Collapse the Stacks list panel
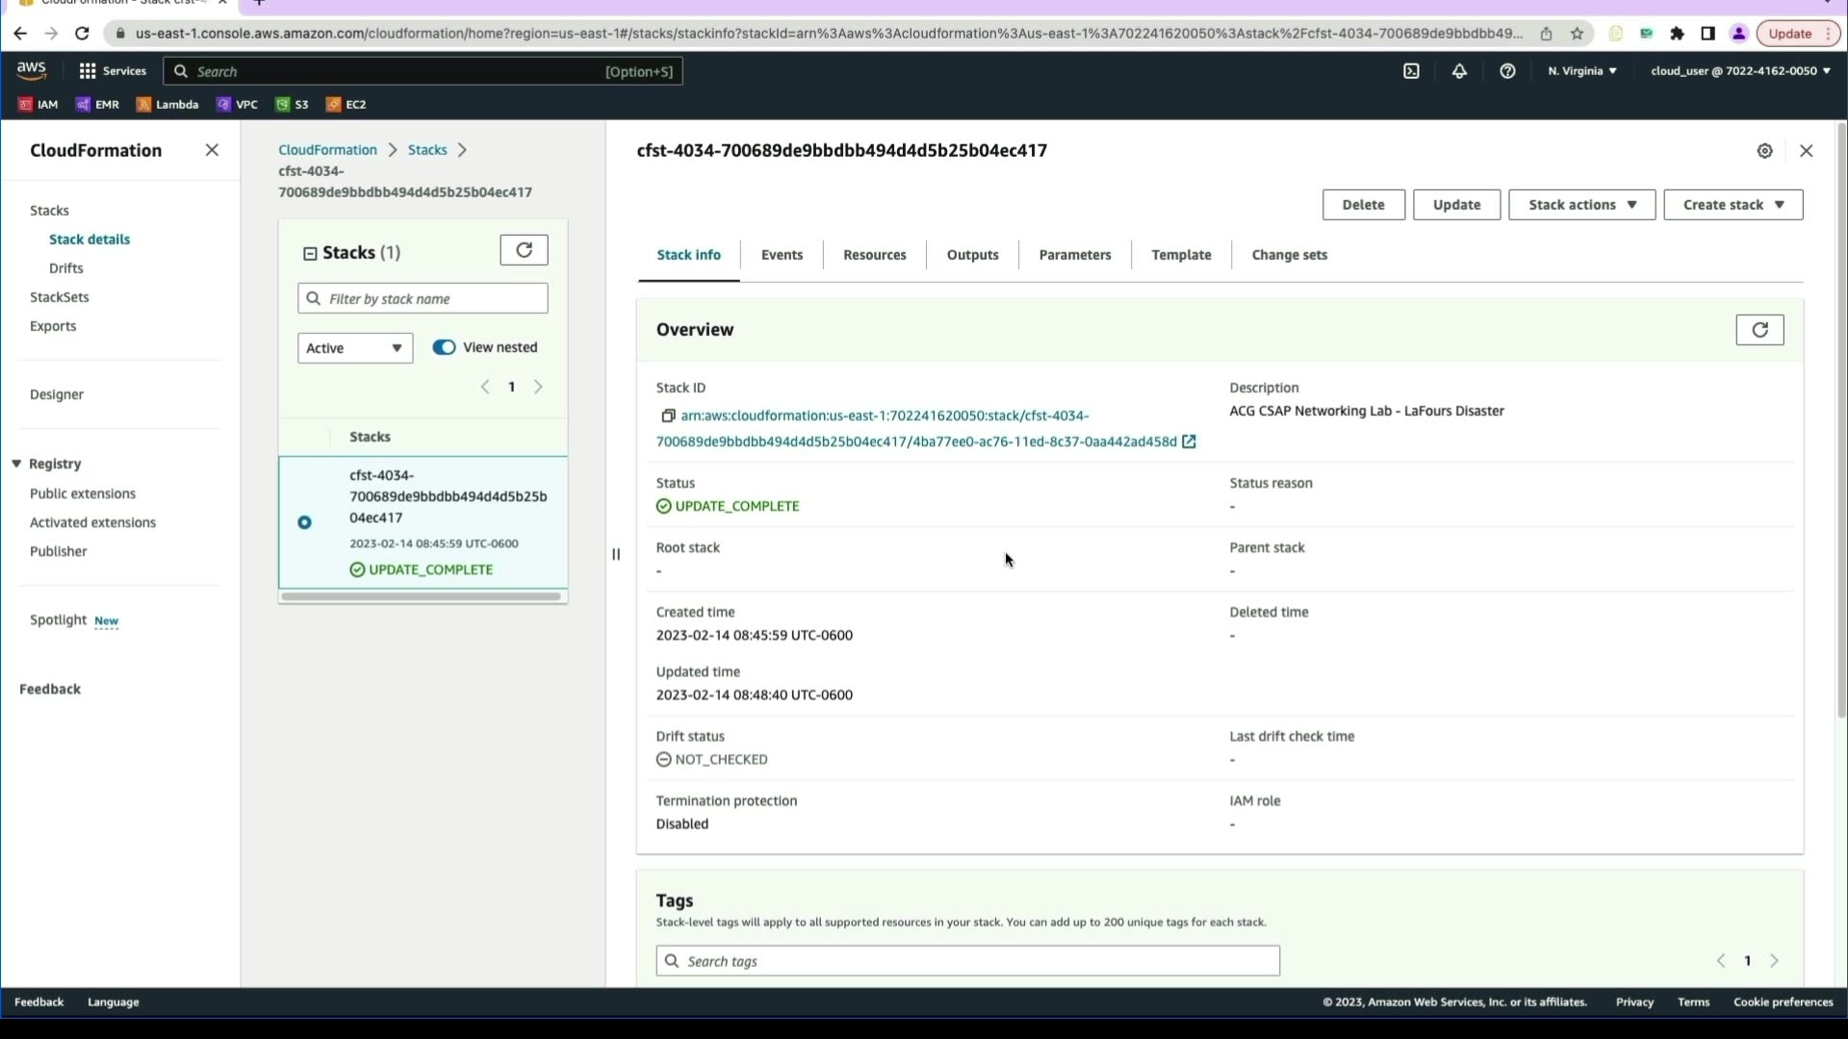Screen dimensions: 1848x1039 pyautogui.click(x=310, y=253)
